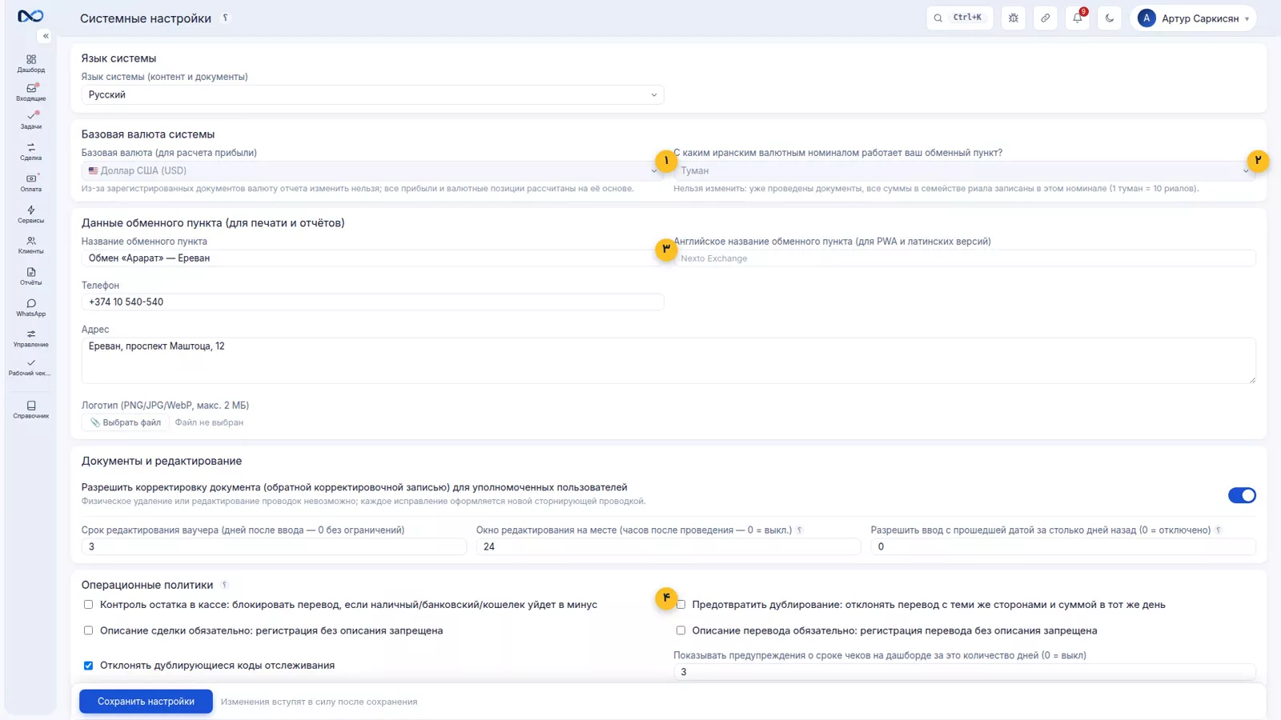Enable Контроль остатка в кассе checkbox
The image size is (1281, 720).
[x=88, y=605]
